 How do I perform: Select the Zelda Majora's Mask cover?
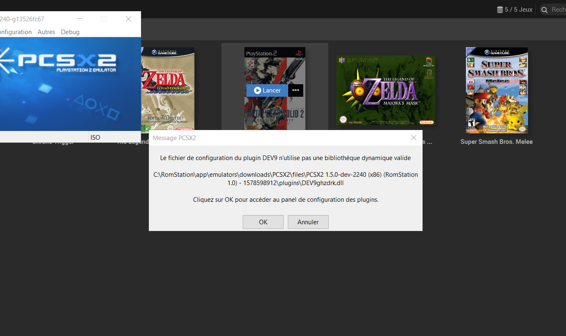pyautogui.click(x=386, y=90)
